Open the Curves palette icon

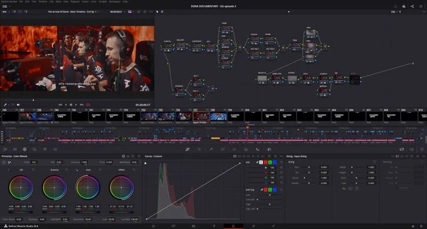point(188,150)
